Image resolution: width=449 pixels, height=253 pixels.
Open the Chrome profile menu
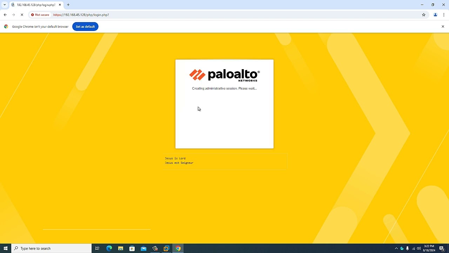[x=435, y=15]
